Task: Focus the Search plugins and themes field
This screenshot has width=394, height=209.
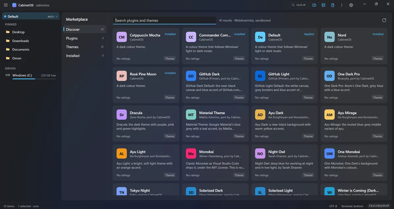Action: [164, 20]
